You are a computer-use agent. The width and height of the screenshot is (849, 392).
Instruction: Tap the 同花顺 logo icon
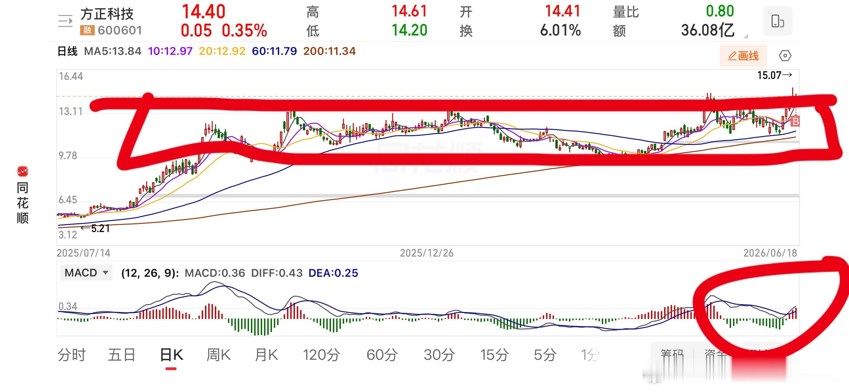(x=23, y=172)
